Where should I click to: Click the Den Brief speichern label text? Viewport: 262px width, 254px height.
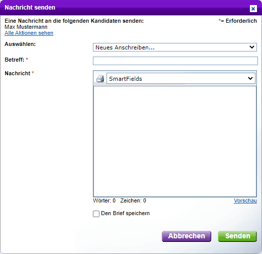click(x=125, y=213)
